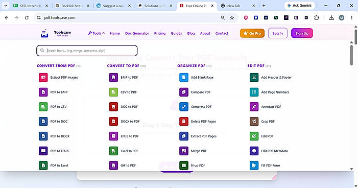Open the N-up PDF icon
Screen dimensions: 358x188
(184, 166)
